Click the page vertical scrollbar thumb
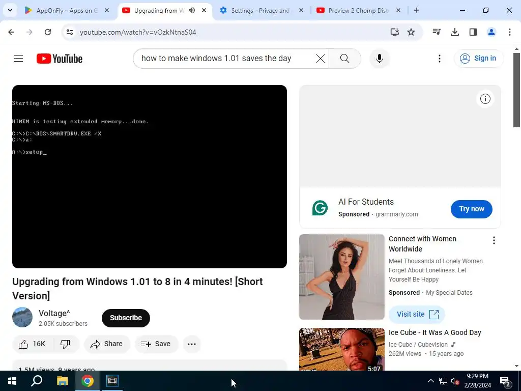The height and width of the screenshot is (391, 521). point(516,90)
